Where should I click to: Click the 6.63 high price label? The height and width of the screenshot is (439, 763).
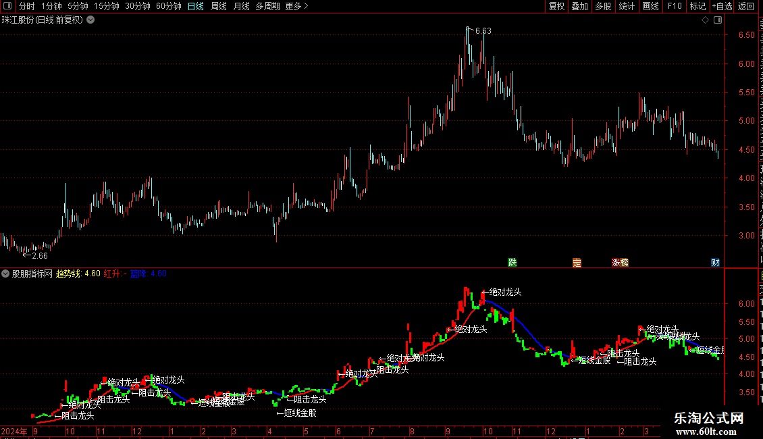tap(483, 30)
